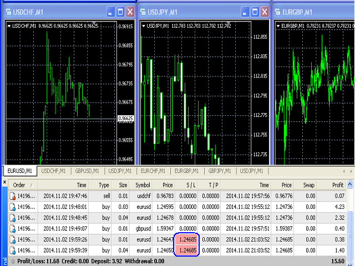Sort orders by the Profit column header
The height and width of the screenshot is (266, 355).
(337, 185)
